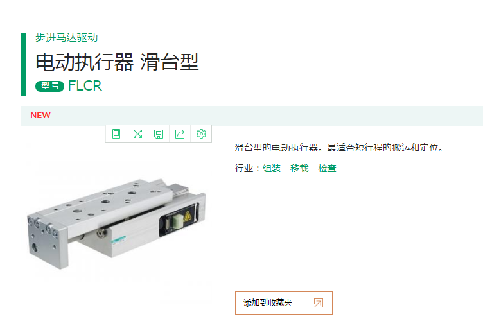Screen dimensions: 483x328
Task: Click the 添加到收藏夹 button text
Action: tap(267, 303)
